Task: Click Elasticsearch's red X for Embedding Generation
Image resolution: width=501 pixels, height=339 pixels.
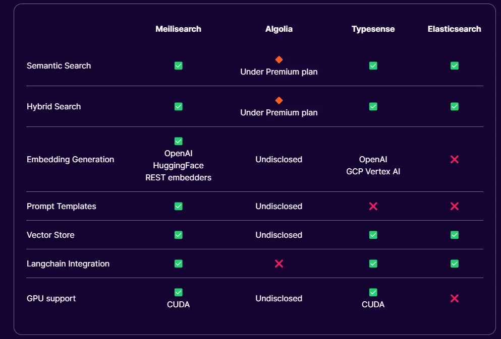Action: (x=454, y=159)
